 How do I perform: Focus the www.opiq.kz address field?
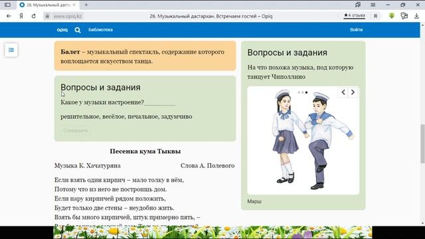pos(68,16)
